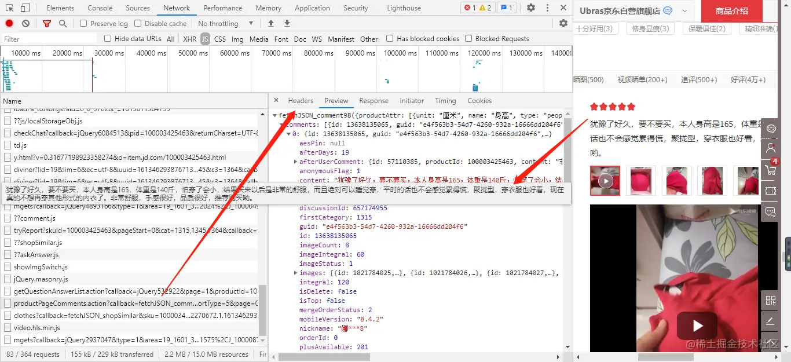Open the Timing tab of request
Screen dimensions: 791x362
point(445,100)
